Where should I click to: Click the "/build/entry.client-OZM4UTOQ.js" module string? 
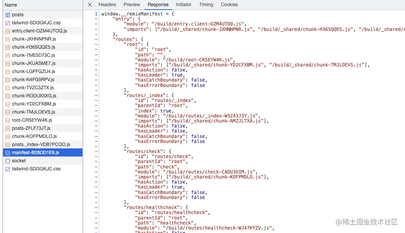(197, 24)
